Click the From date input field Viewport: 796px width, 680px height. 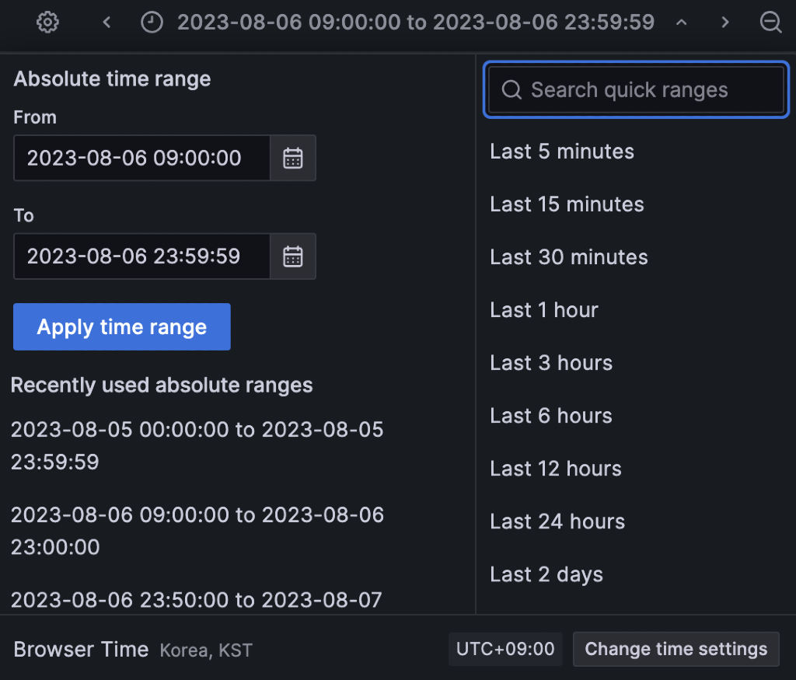click(x=141, y=159)
